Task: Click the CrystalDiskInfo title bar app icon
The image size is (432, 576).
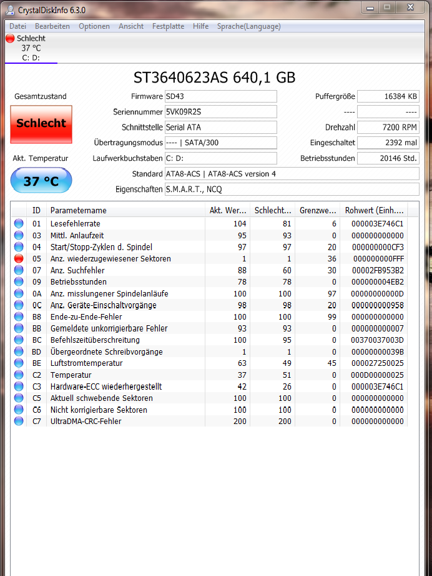Action: tap(11, 10)
